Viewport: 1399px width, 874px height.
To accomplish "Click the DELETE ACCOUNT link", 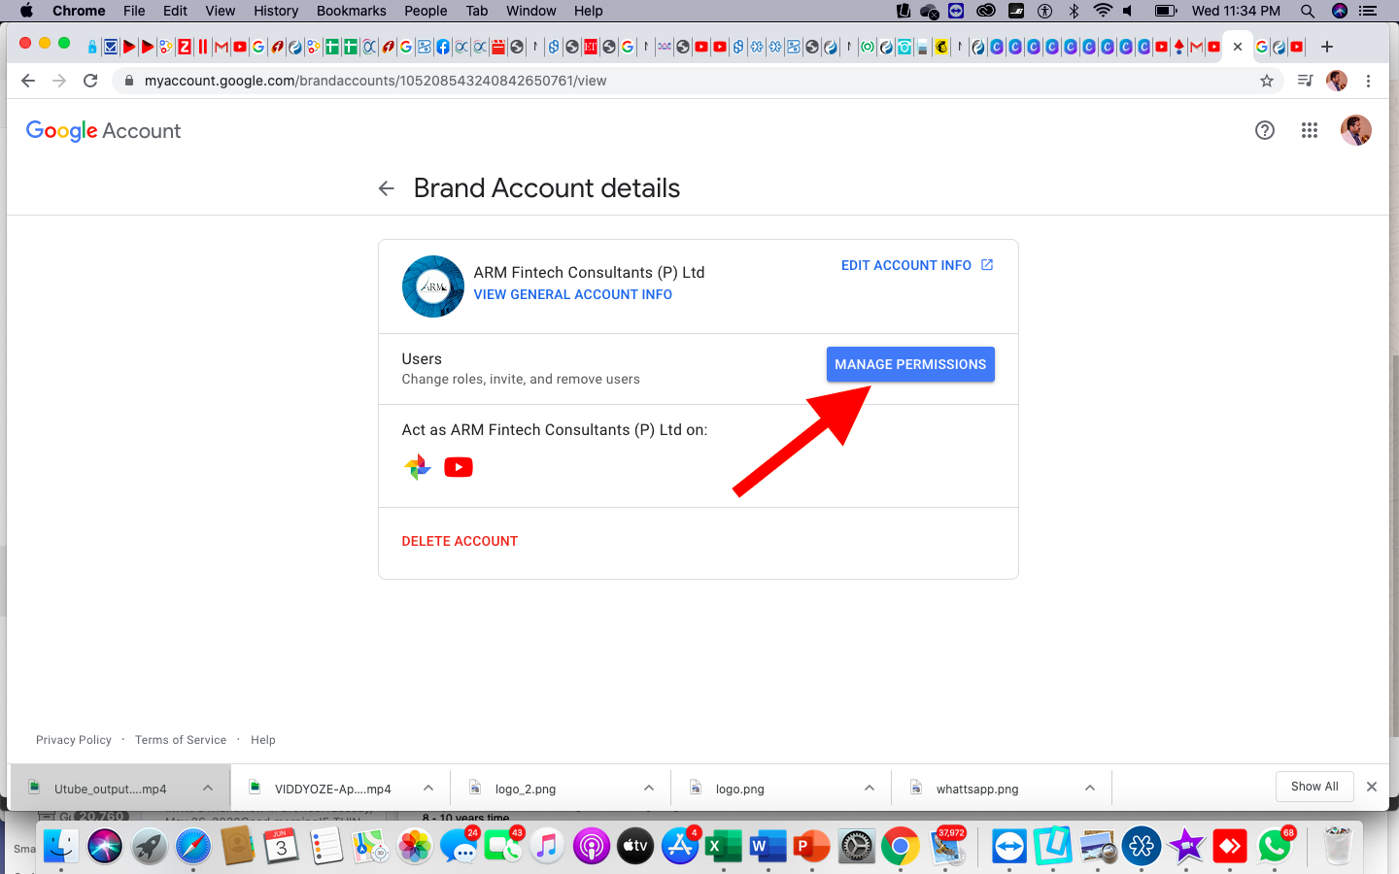I will (x=460, y=541).
